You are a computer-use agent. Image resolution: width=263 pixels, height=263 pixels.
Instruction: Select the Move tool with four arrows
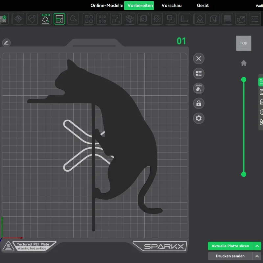[18, 19]
